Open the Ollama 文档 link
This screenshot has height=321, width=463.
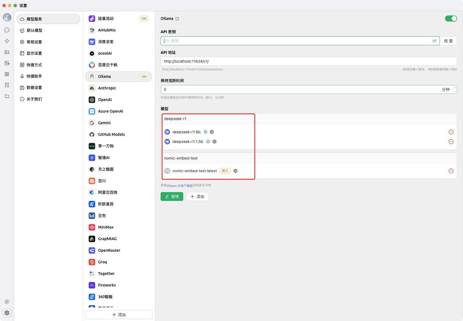[x=175, y=185]
